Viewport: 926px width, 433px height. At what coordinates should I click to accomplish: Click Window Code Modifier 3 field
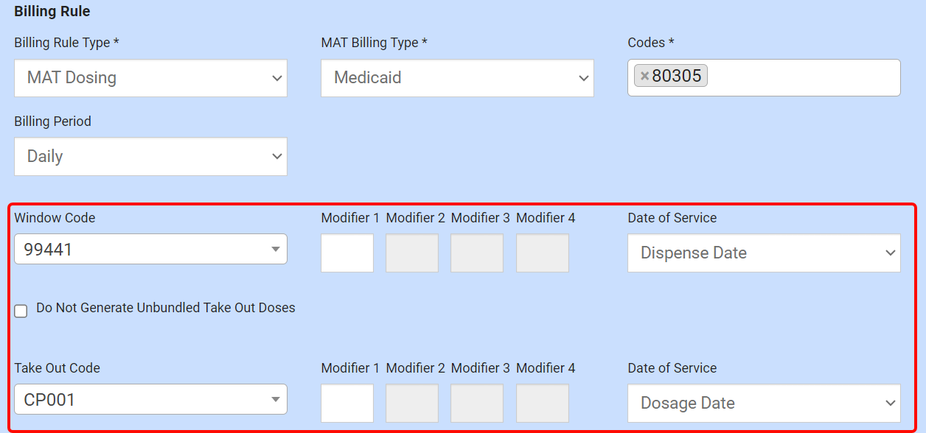coord(477,253)
